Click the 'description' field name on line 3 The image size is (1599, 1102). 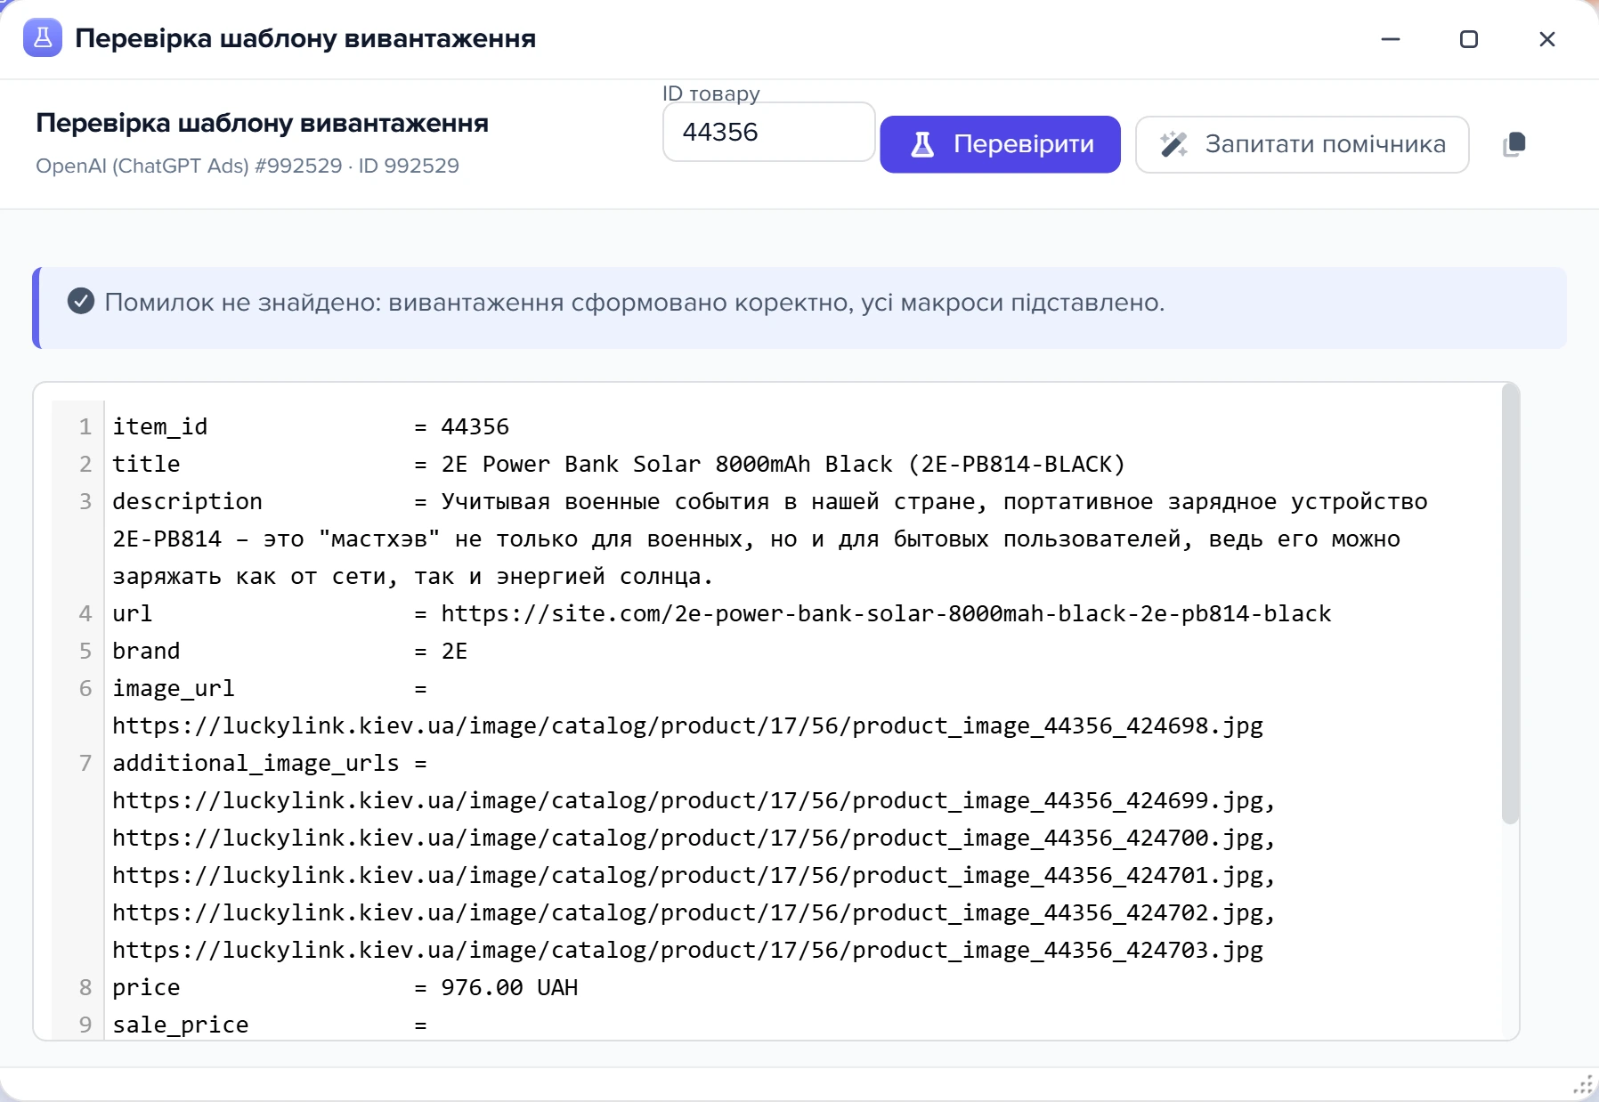pos(187,501)
